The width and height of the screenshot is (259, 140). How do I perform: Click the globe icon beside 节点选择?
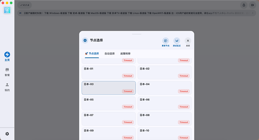coord(85,40)
